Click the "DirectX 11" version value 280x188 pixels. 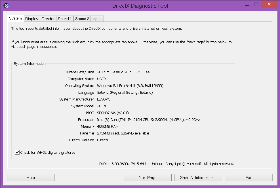click(106, 140)
